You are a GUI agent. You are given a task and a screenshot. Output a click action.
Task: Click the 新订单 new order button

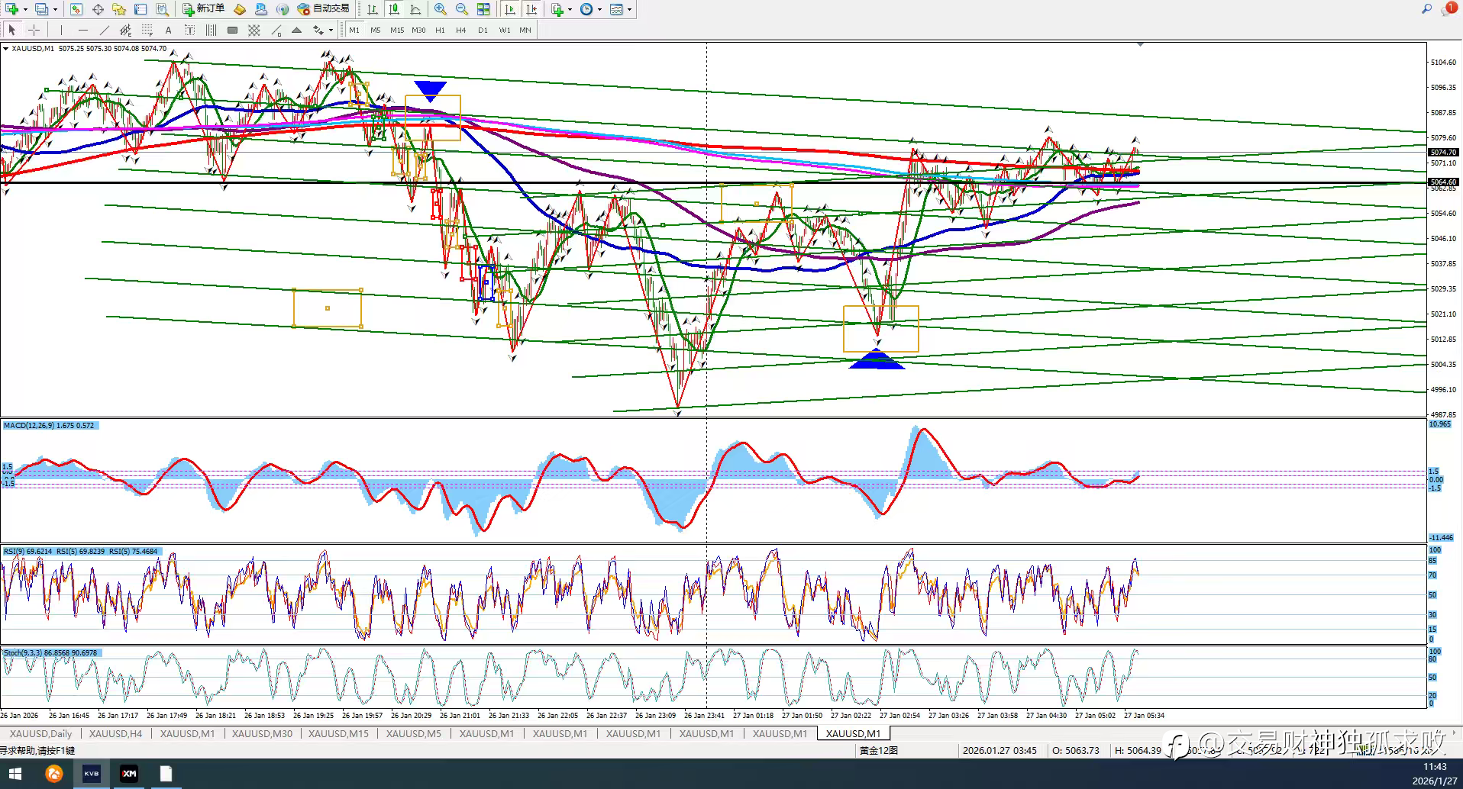pyautogui.click(x=203, y=9)
